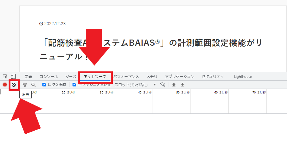Switch to the メモリ tab
Screen dimensions: 287x141
tap(152, 77)
